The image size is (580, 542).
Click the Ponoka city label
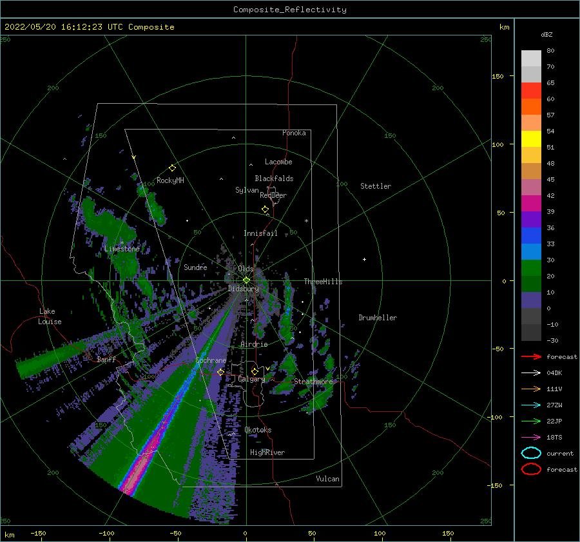click(x=294, y=133)
